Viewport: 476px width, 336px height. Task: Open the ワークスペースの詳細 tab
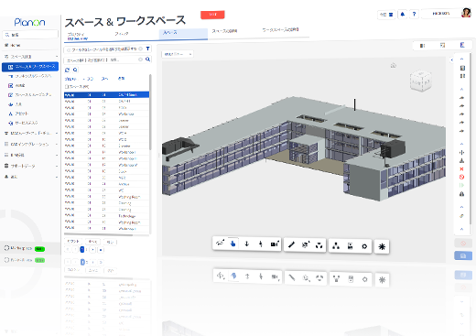(x=280, y=29)
